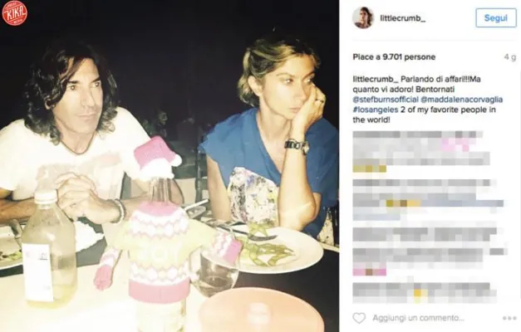This screenshot has height=332, width=521.
Task: Click the dinner table photo
Action: (170, 166)
